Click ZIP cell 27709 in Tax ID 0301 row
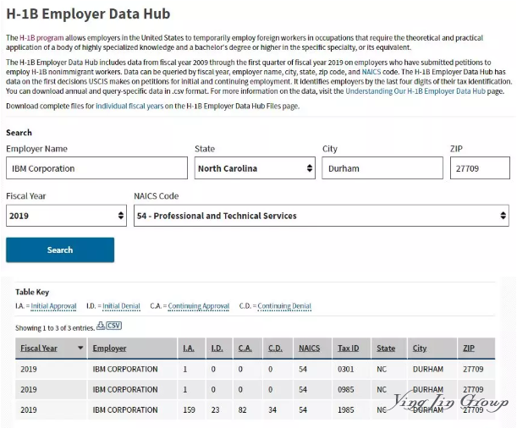This screenshot has height=428, width=517. (x=473, y=369)
